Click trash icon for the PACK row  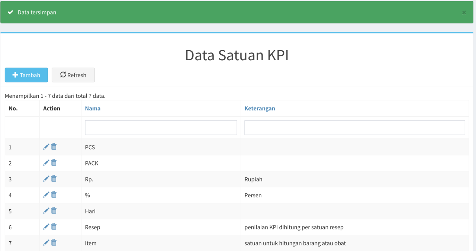[54, 163]
